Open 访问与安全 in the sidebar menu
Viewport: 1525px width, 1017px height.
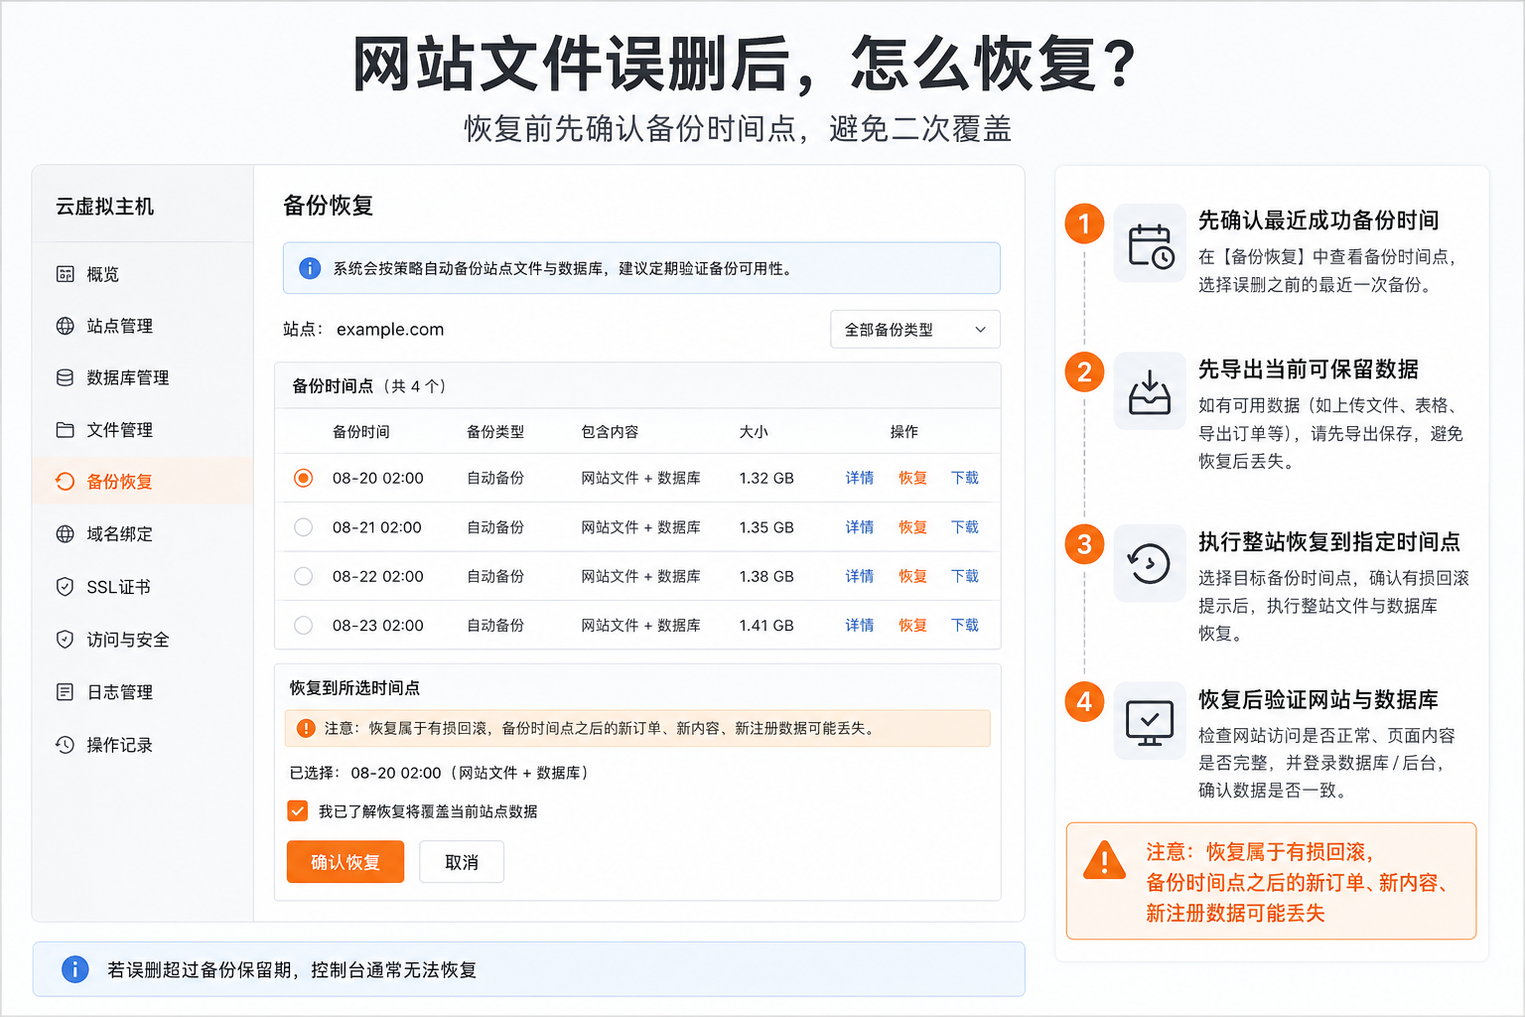[x=143, y=640]
